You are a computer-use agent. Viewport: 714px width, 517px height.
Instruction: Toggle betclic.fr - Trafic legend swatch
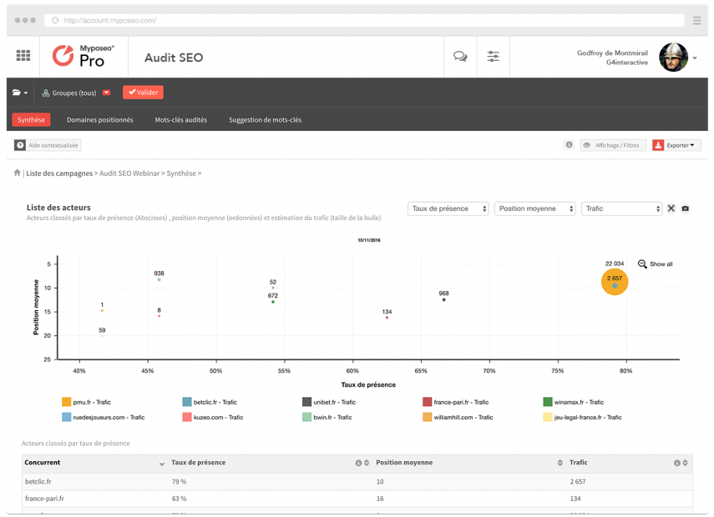187,402
